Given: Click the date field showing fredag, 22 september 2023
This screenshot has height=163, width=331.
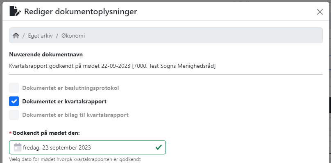Looking at the screenshot, I should (x=87, y=147).
